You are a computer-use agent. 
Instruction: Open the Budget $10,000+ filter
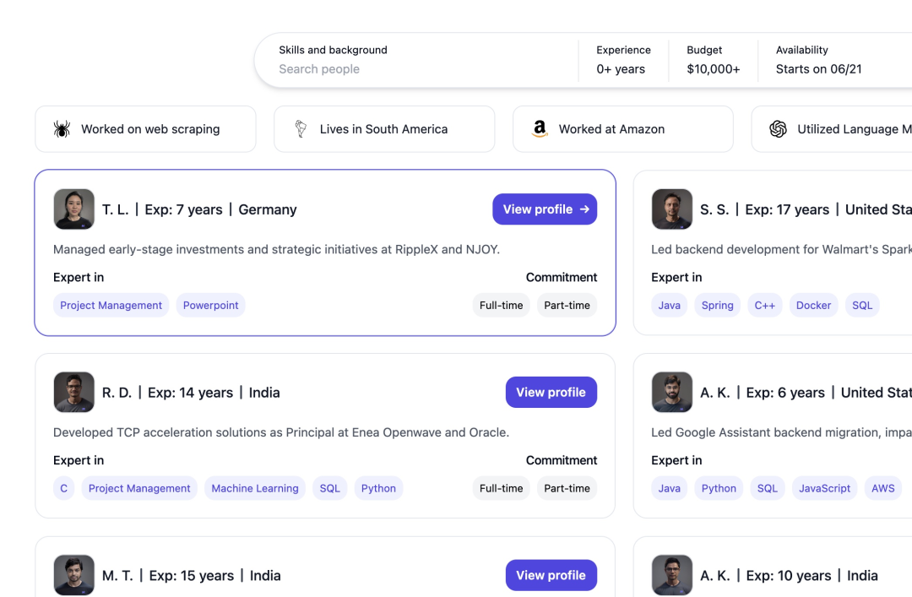point(713,61)
